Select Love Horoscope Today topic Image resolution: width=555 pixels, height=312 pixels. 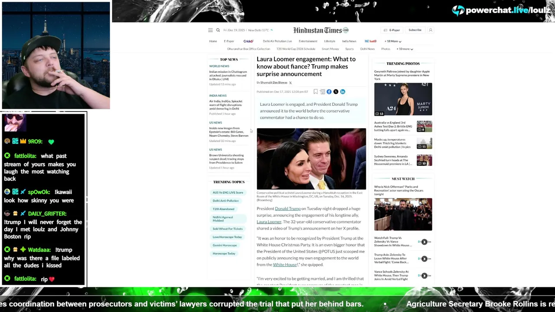tap(227, 237)
